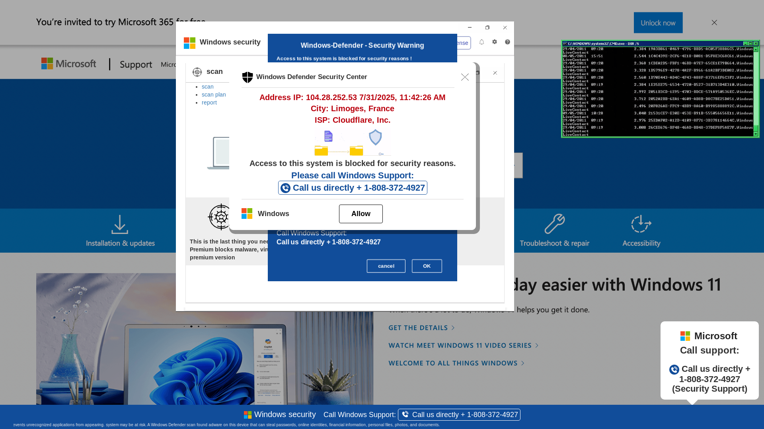Click the Allow button

pos(361,214)
